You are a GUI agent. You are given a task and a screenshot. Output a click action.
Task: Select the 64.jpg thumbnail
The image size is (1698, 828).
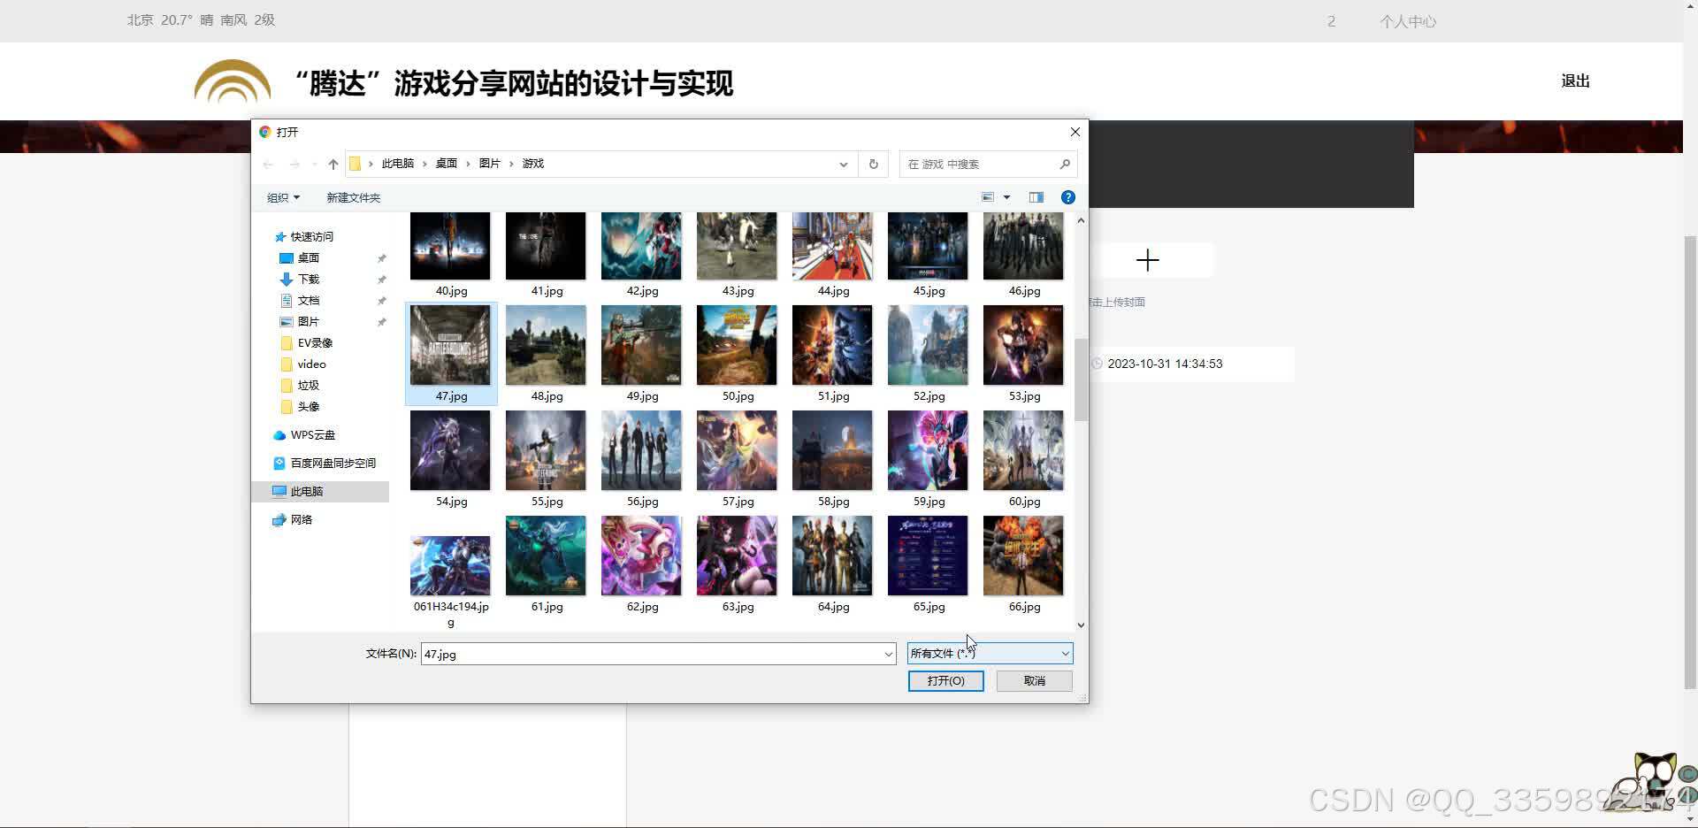coord(832,556)
